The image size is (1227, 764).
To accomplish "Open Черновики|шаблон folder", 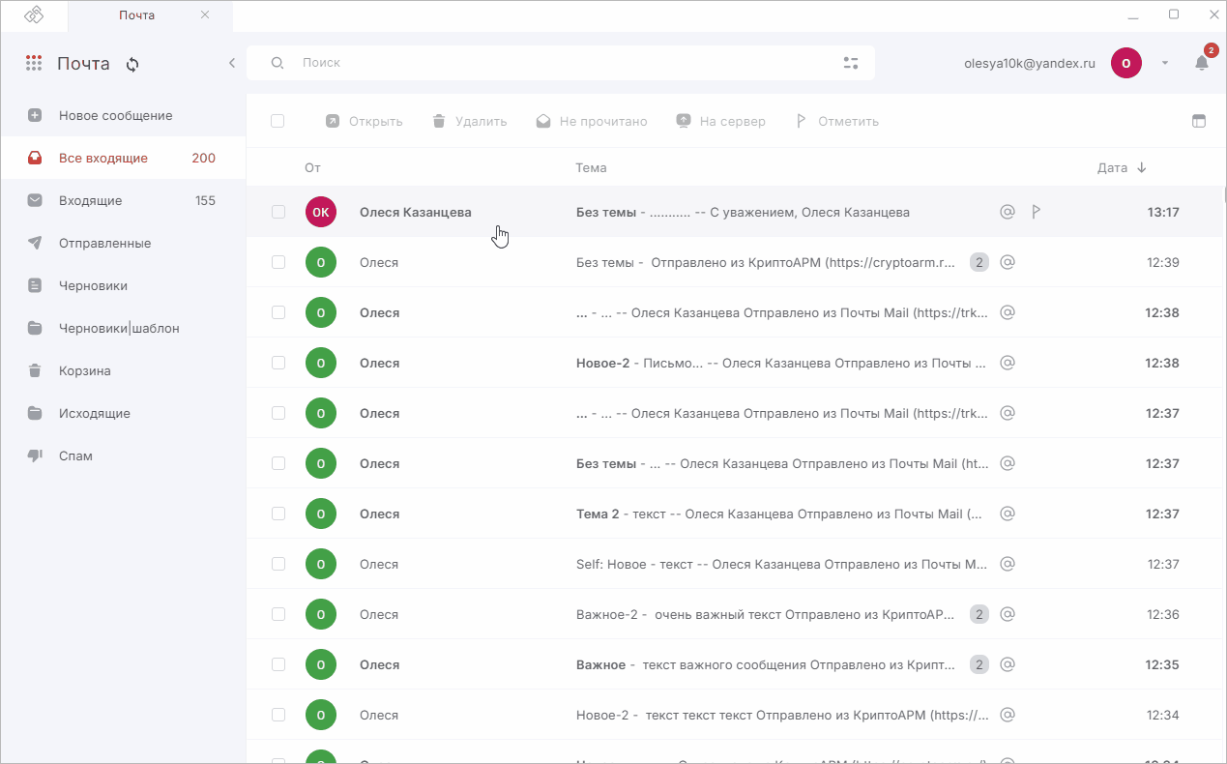I will (x=123, y=328).
